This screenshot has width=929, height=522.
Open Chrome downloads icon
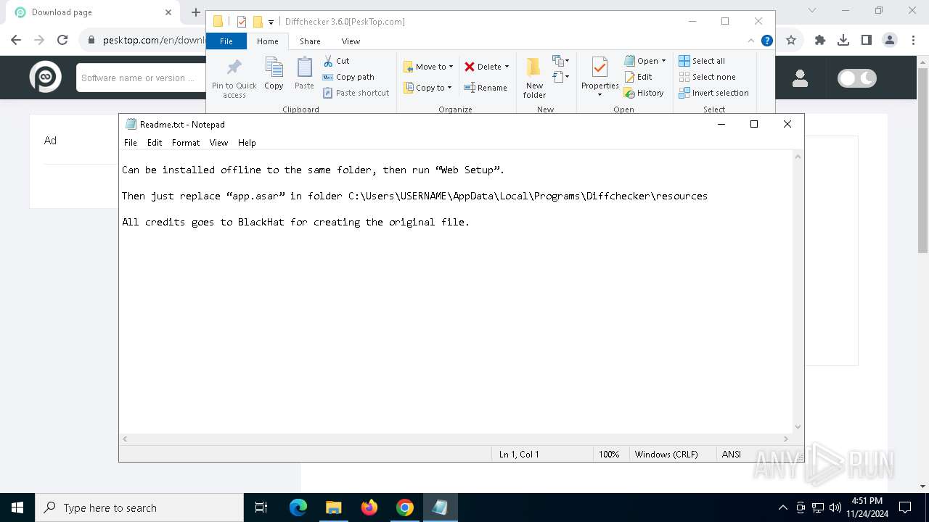843,40
